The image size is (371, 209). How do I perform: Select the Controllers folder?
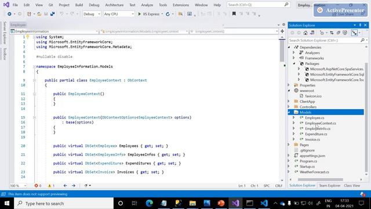pyautogui.click(x=308, y=107)
